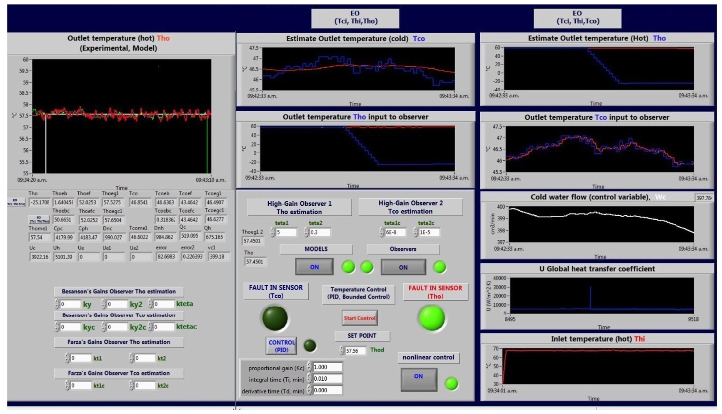Image resolution: width=722 pixels, height=414 pixels.
Task: Click the teta1 stepper arrows
Action: tap(273, 232)
